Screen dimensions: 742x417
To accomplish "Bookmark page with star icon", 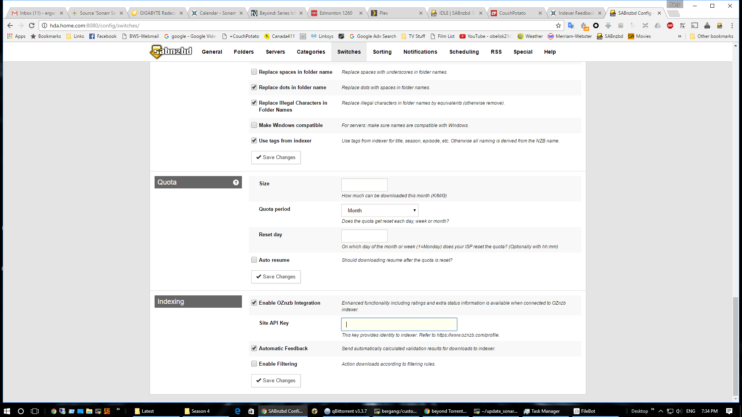I will click(x=558, y=25).
